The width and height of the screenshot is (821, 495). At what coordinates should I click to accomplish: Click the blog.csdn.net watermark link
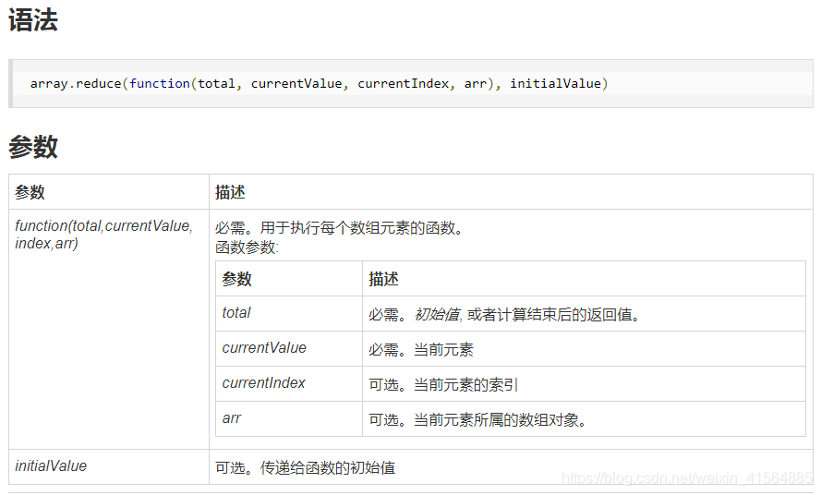click(x=686, y=477)
